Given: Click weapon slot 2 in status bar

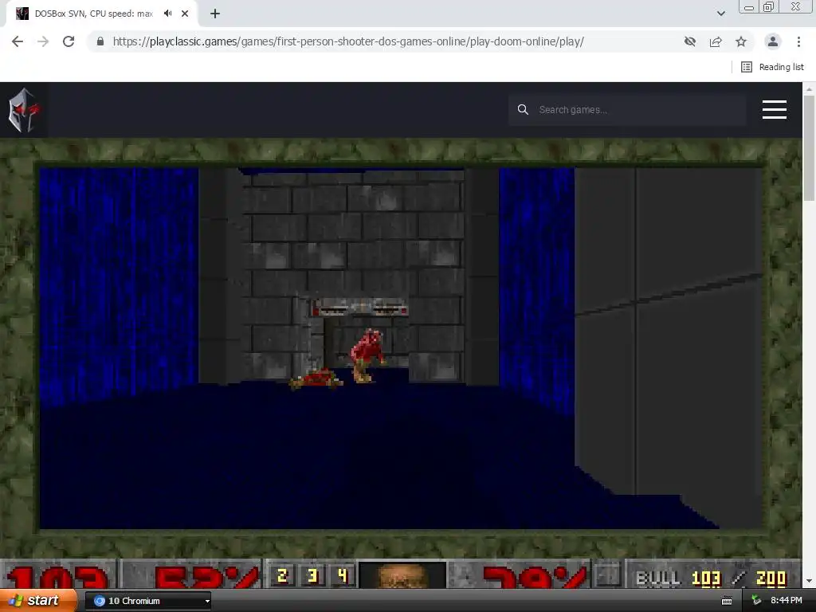Looking at the screenshot, I should 283,575.
